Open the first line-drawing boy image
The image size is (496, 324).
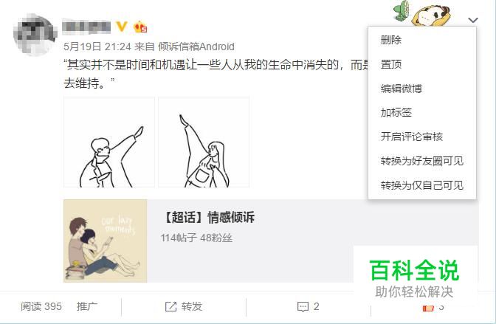pos(109,142)
